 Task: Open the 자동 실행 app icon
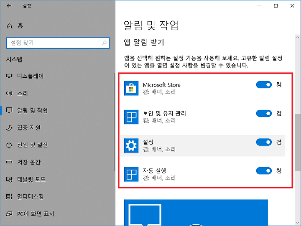point(131,174)
